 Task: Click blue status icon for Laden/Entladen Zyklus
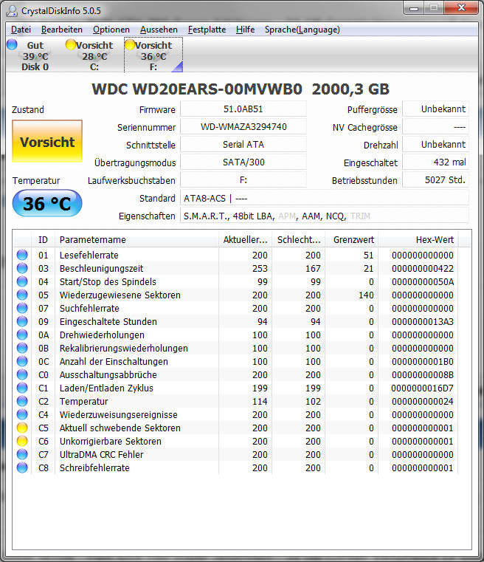pyautogui.click(x=22, y=388)
